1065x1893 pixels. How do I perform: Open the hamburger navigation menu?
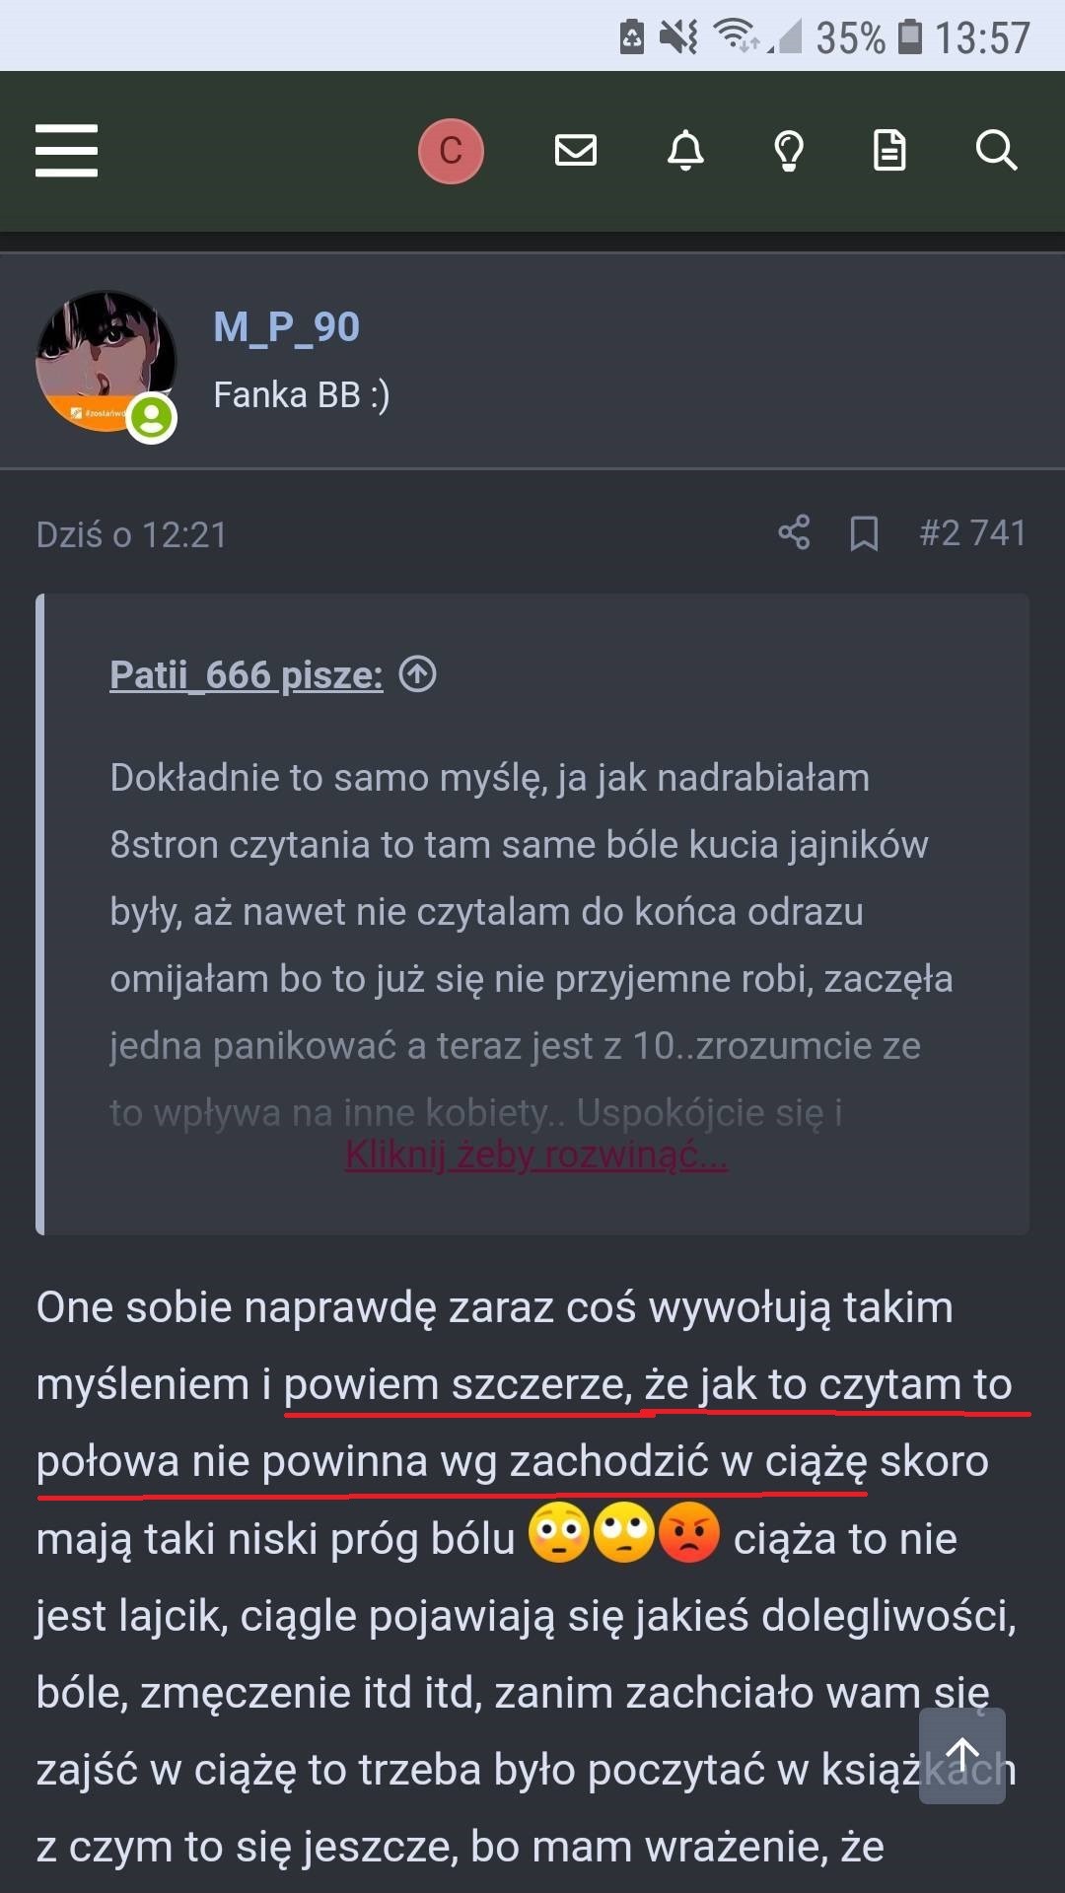(66, 151)
